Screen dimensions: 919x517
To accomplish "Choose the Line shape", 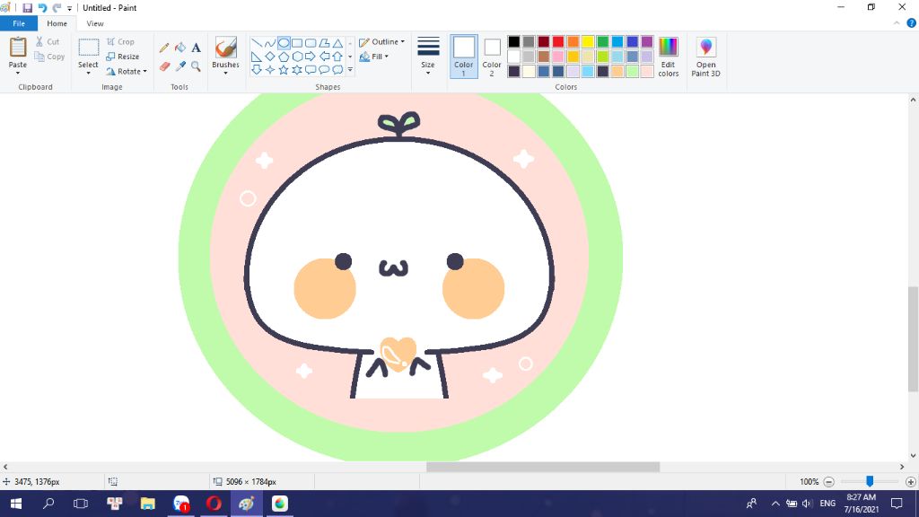I will click(257, 43).
